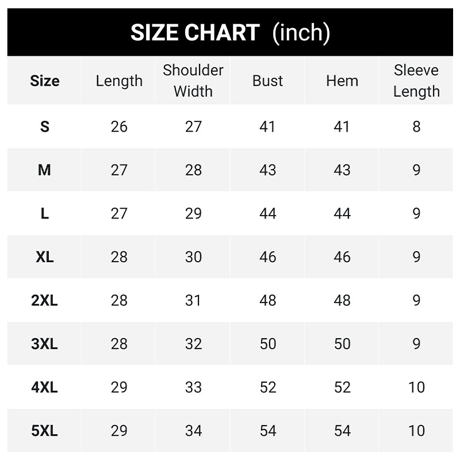
Task: Click the Sleeve Length column header
Action: tap(416, 81)
